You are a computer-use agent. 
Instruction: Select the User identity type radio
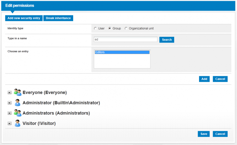pyautogui.click(x=95, y=28)
